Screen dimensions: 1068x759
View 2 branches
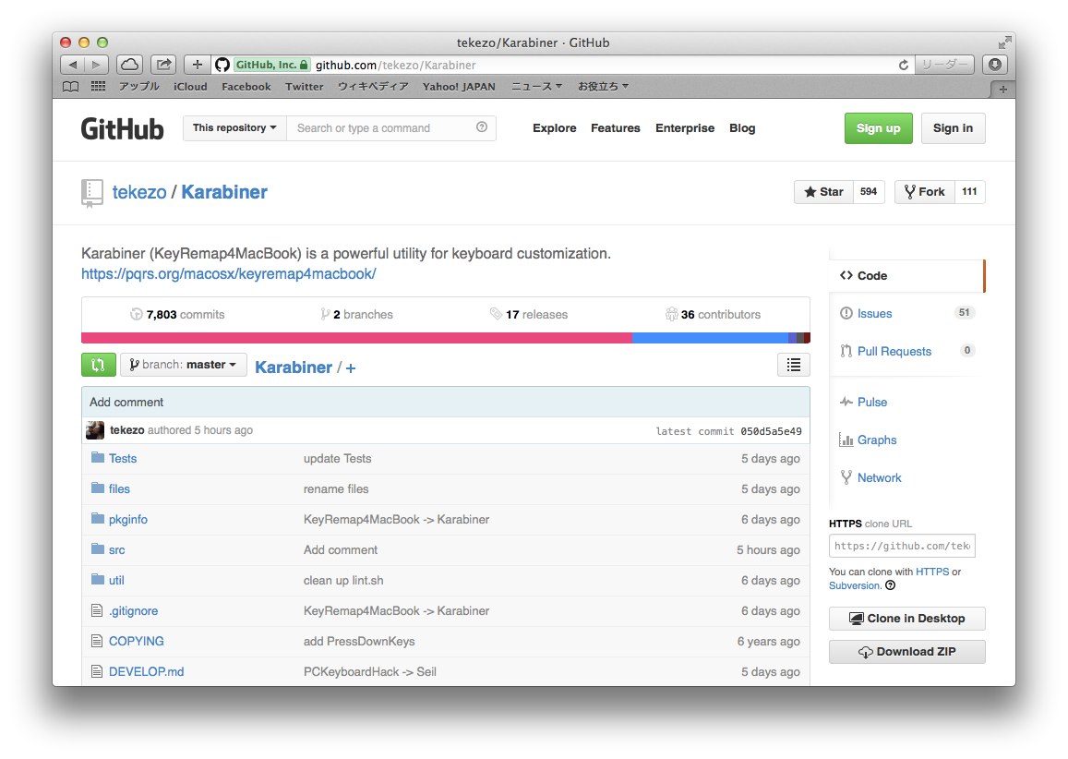(x=357, y=314)
